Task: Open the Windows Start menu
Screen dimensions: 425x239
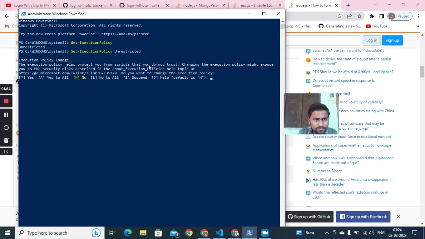Action: [x=7, y=233]
